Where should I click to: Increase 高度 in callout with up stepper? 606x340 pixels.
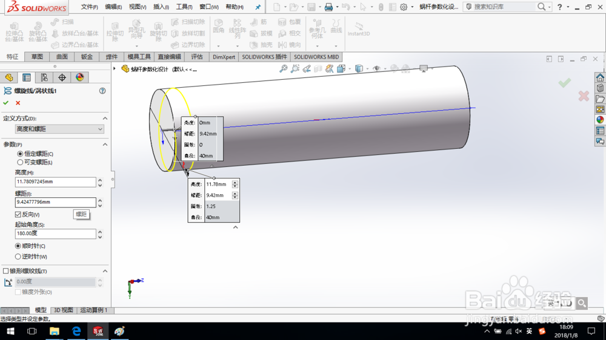click(235, 183)
